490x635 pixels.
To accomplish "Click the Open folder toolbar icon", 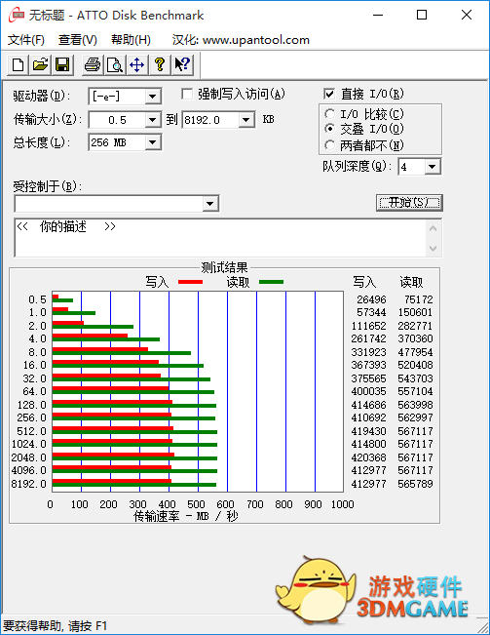I will point(40,64).
